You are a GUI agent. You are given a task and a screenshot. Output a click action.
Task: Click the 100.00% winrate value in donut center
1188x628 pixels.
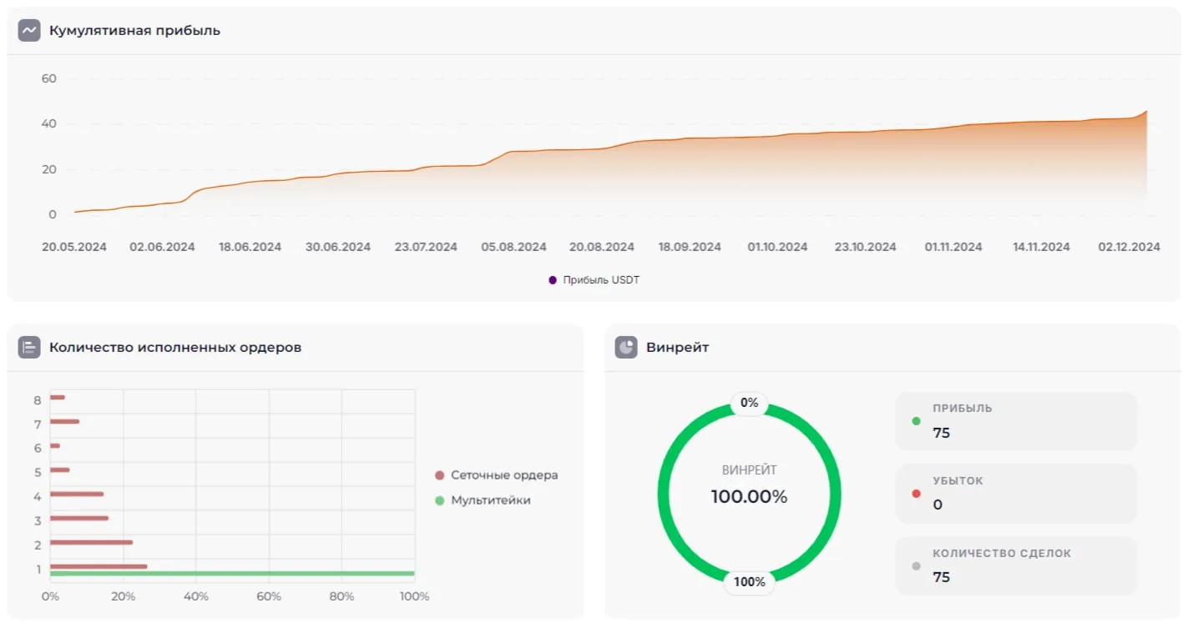coord(749,497)
